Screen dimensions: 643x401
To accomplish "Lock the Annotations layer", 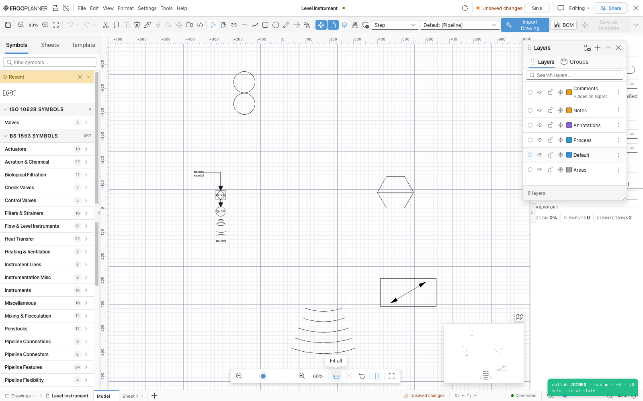I will point(551,125).
